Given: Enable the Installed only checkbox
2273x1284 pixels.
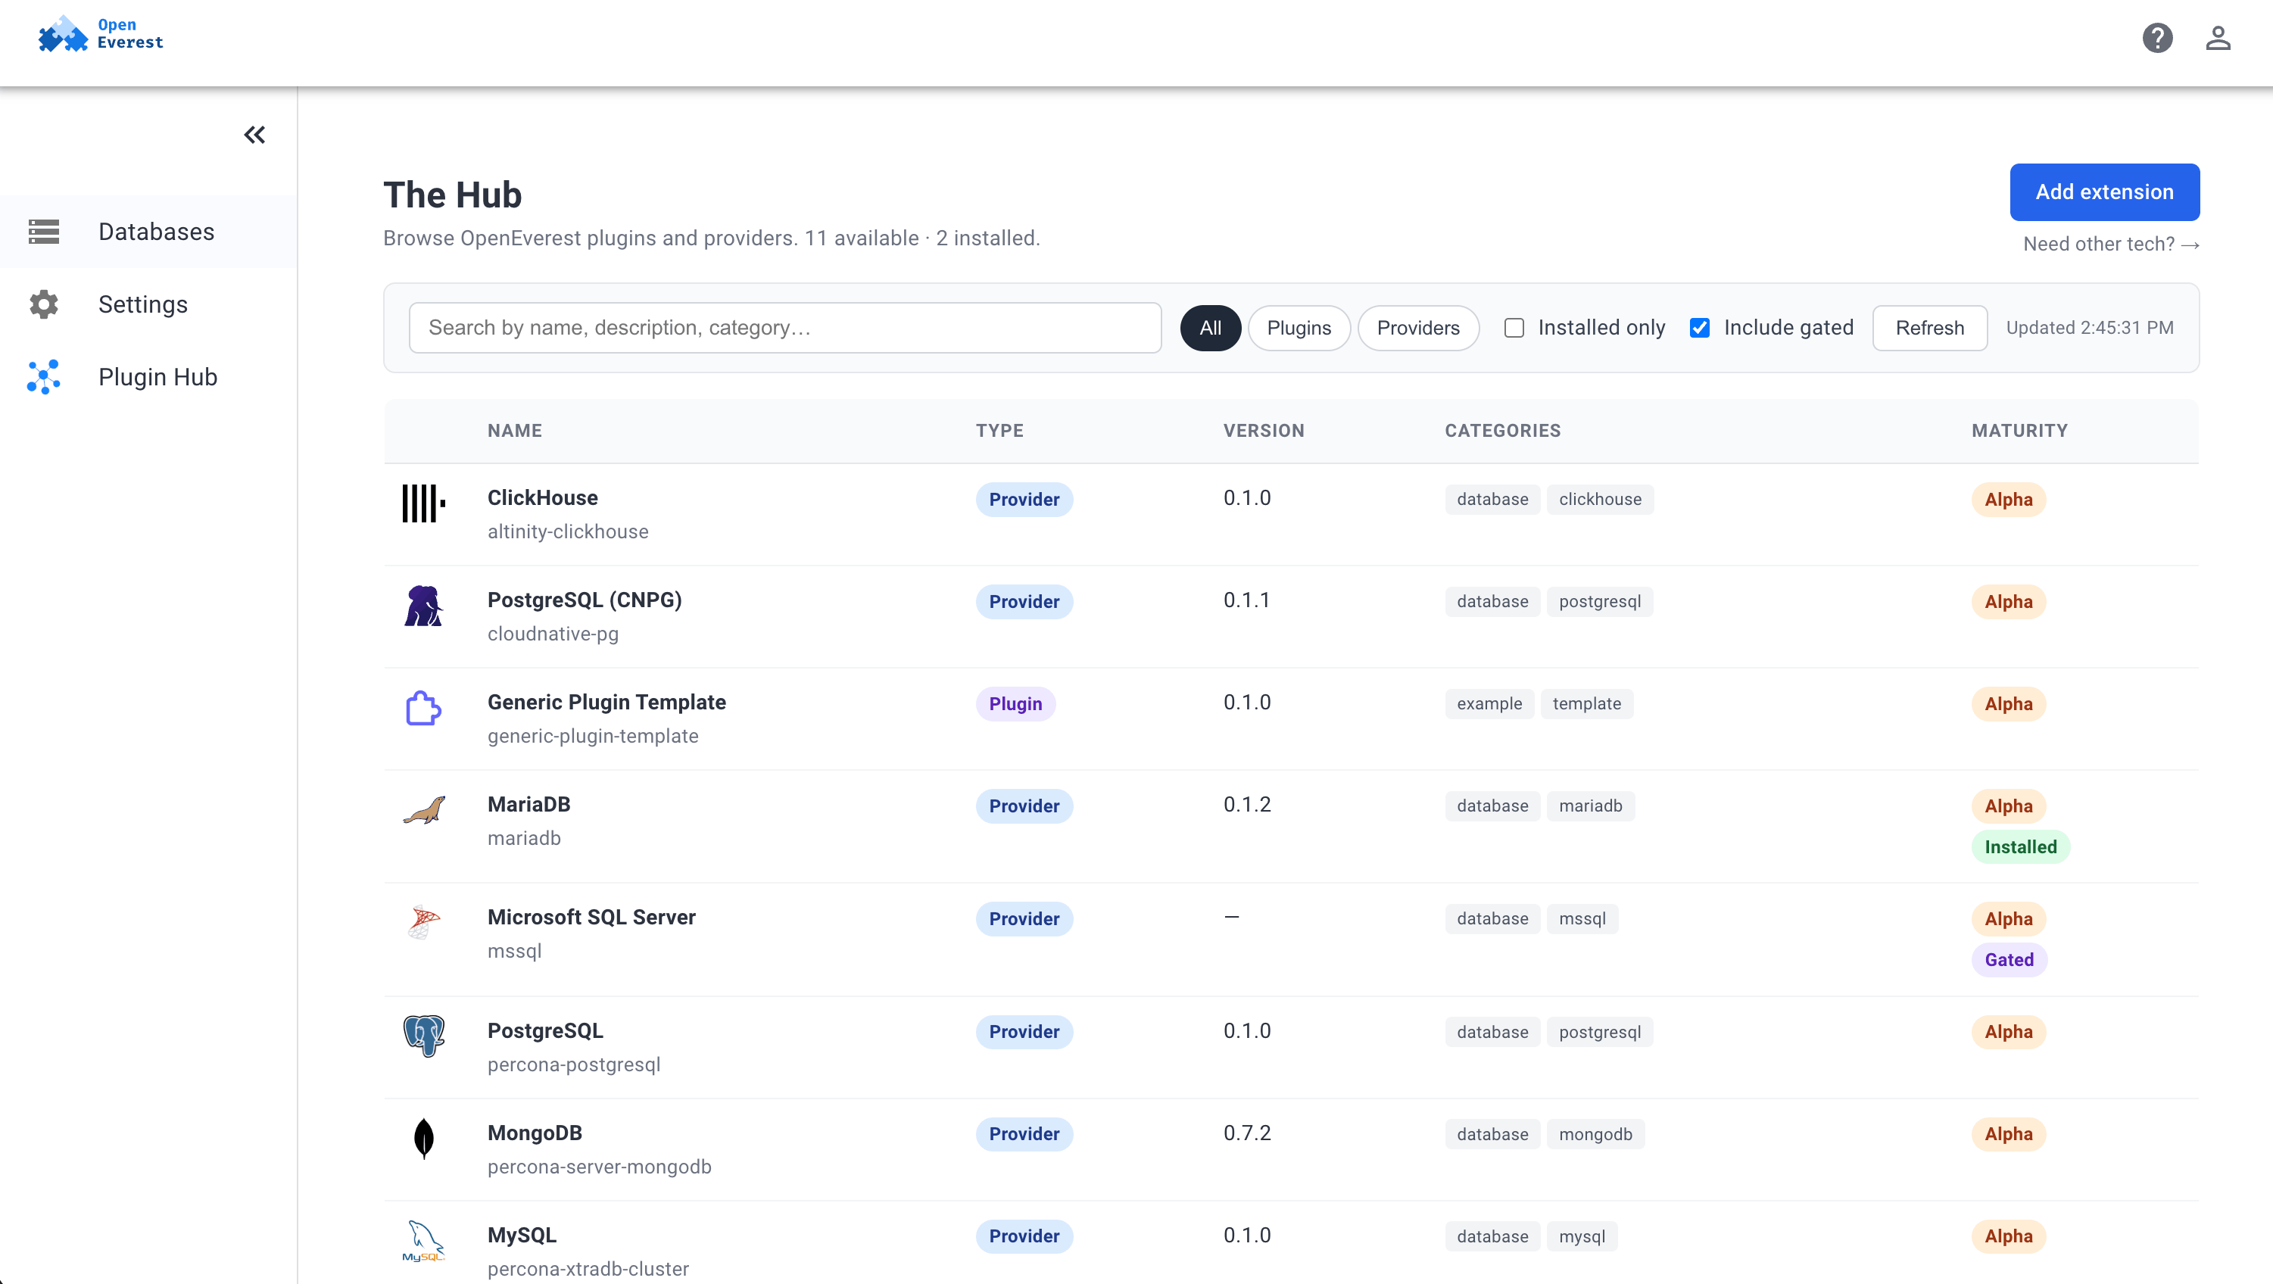Looking at the screenshot, I should [1514, 327].
